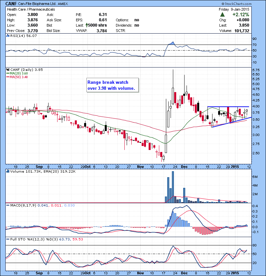
Task: Click the green up arrow beside +2.12%
Action: (222, 14)
